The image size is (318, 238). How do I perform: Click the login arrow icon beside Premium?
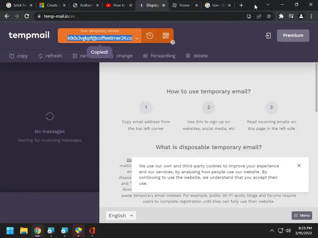pyautogui.click(x=268, y=36)
